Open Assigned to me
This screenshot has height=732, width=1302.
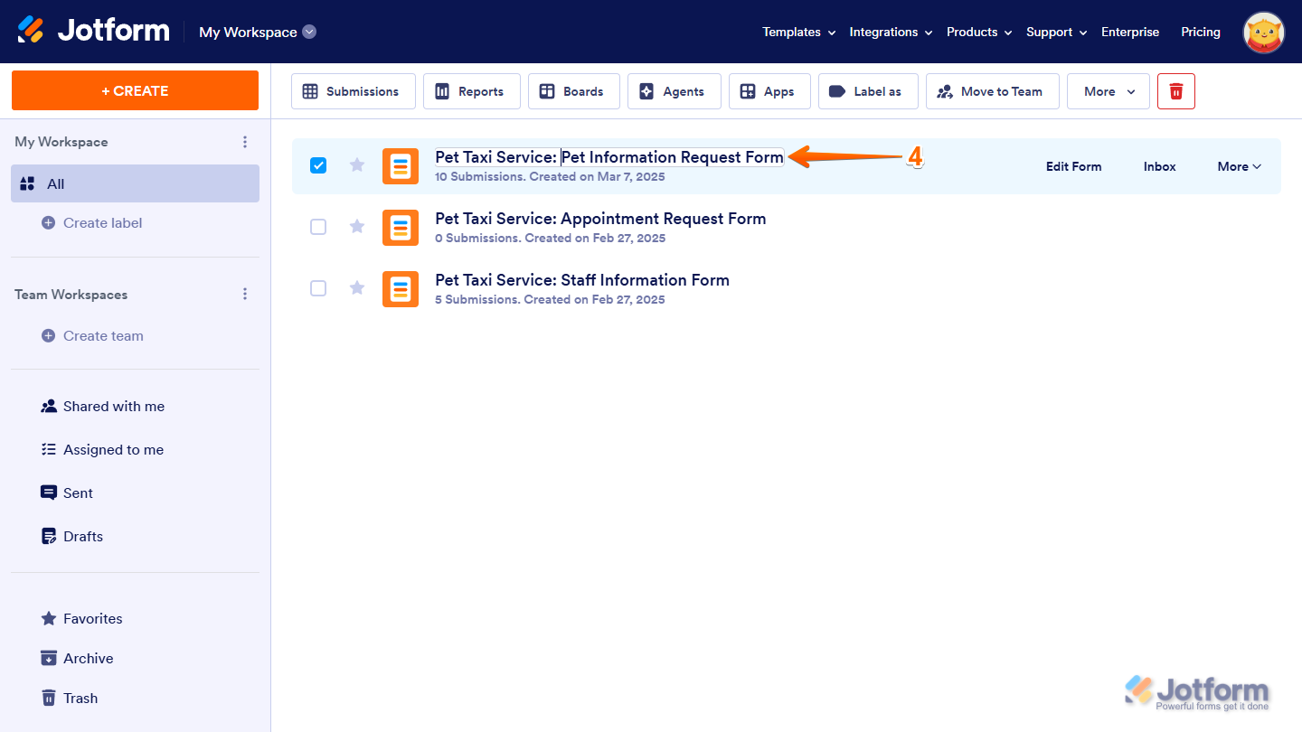[x=102, y=450]
